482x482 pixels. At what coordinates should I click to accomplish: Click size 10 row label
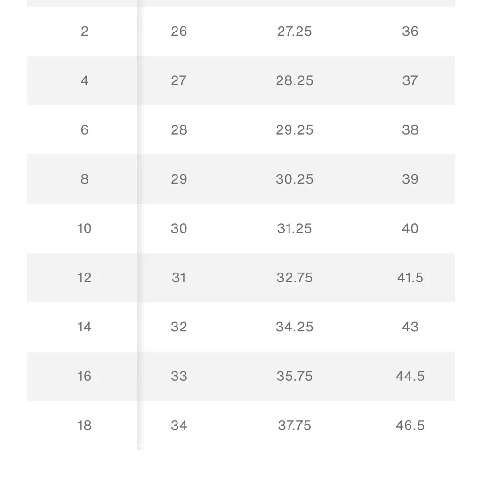(84, 228)
